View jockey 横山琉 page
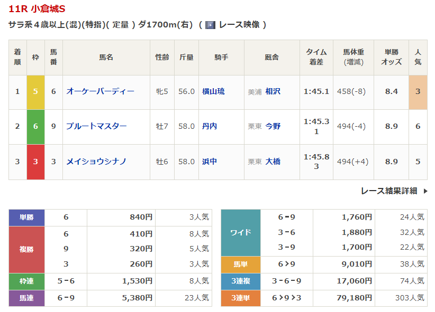Image resolution: width=435 pixels, height=312 pixels. (x=213, y=91)
